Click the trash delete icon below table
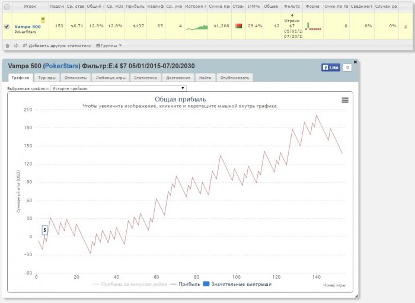 pyautogui.click(x=7, y=45)
